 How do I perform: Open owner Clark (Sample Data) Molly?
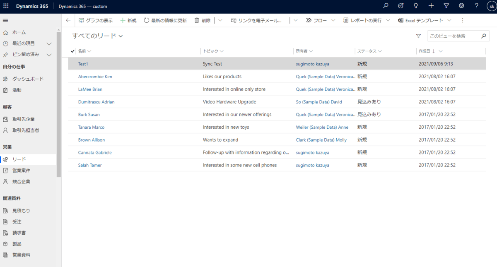coord(321,140)
